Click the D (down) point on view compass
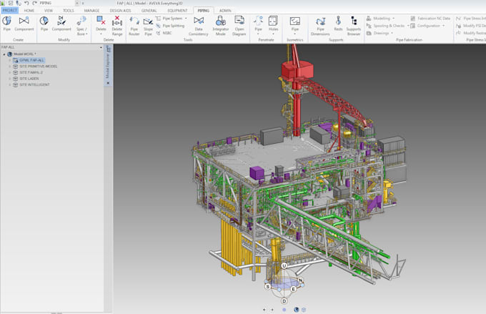This screenshot has width=486, height=314. click(284, 301)
